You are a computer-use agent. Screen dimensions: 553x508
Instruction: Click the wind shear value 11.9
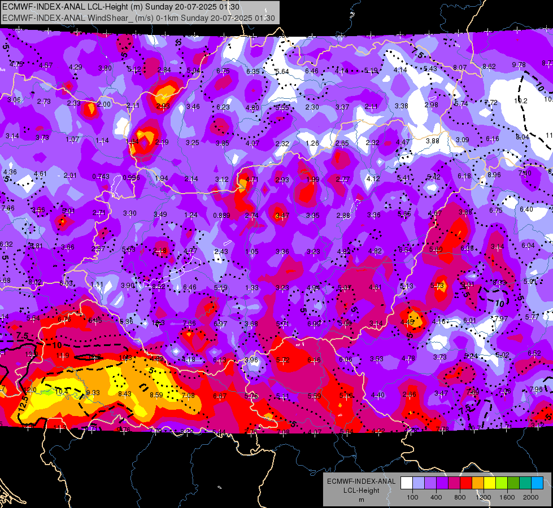[x=63, y=355]
